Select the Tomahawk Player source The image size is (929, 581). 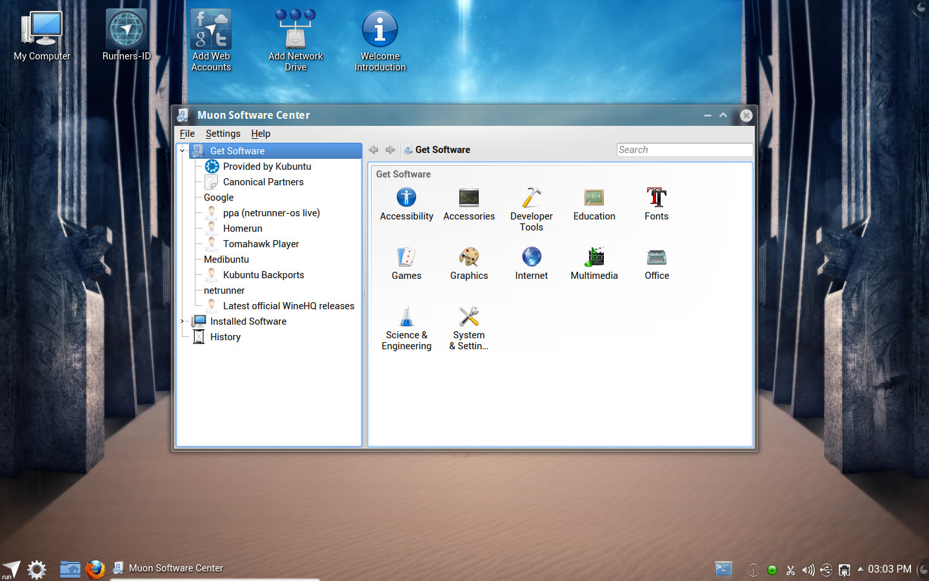point(261,243)
